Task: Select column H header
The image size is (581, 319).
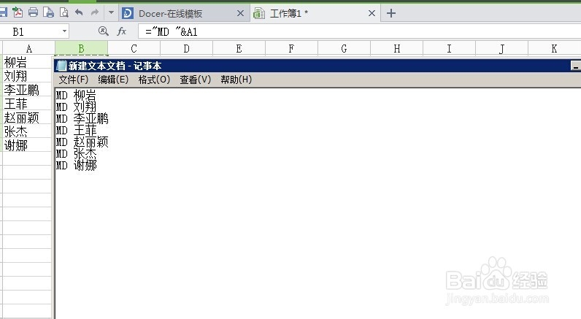Action: click(x=397, y=48)
